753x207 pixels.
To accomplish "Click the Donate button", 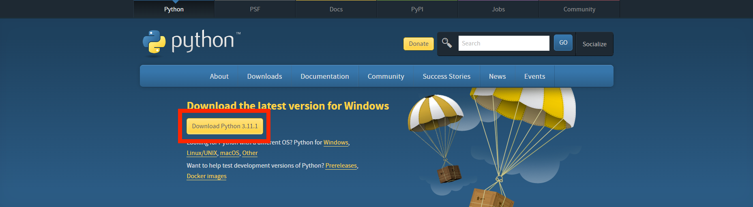I will click(418, 44).
